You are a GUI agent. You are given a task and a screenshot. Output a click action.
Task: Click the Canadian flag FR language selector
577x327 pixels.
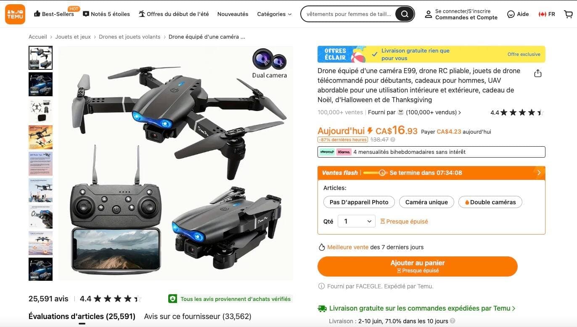coord(547,14)
